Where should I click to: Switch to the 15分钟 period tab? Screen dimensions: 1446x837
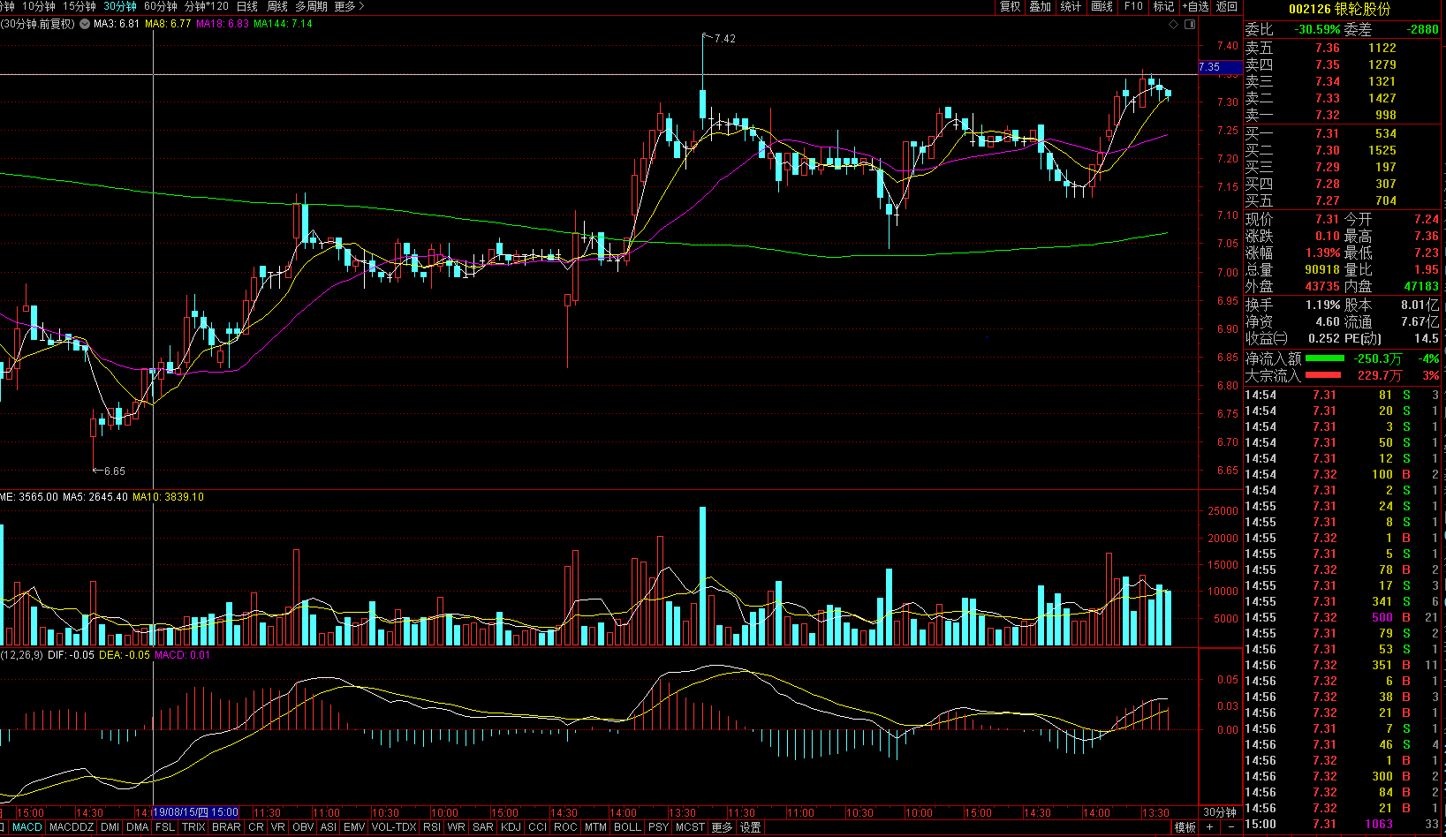(79, 6)
